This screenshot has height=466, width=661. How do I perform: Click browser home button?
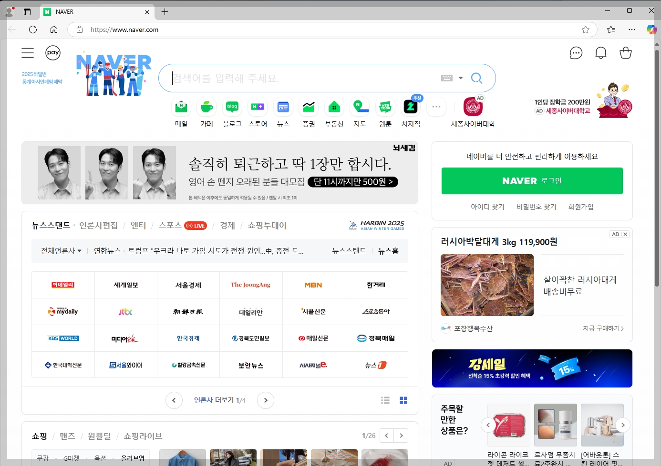(54, 30)
